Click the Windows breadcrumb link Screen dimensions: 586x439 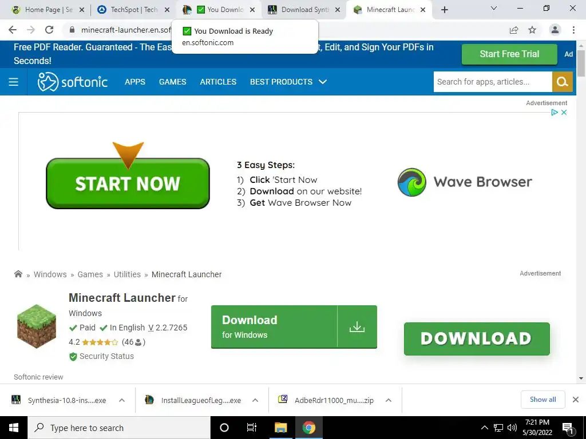(x=50, y=274)
